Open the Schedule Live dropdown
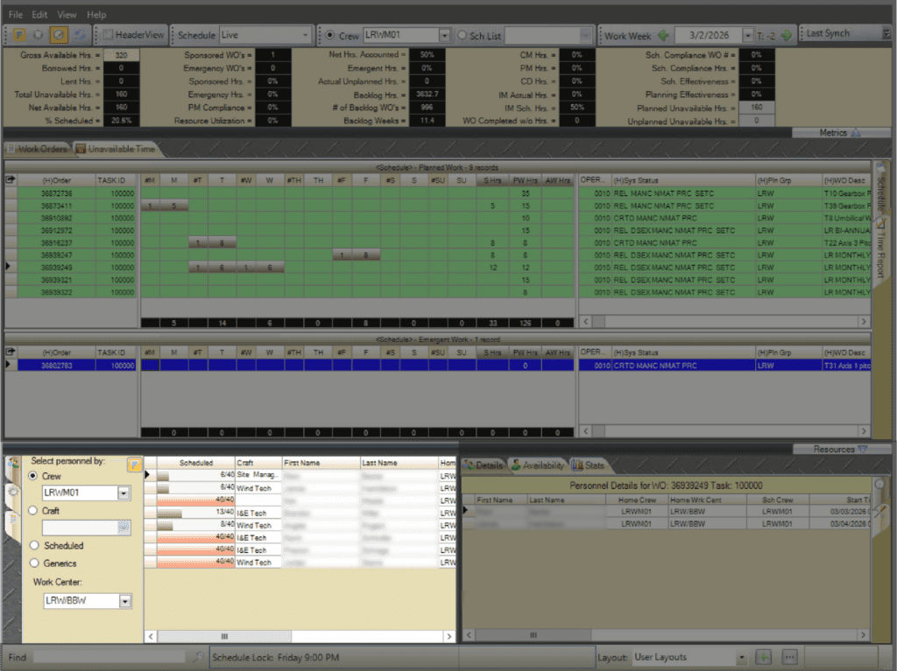The width and height of the screenshot is (897, 671). (x=305, y=36)
